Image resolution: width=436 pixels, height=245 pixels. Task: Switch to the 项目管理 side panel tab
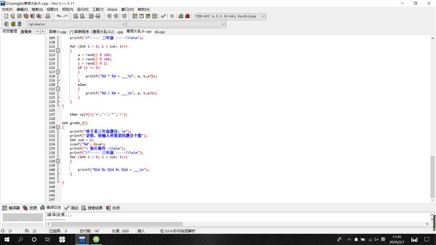[x=10, y=31]
